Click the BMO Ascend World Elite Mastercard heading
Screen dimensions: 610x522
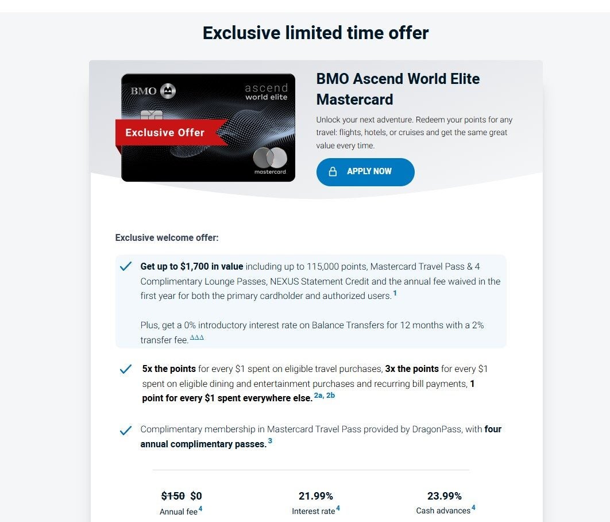pyautogui.click(x=397, y=89)
